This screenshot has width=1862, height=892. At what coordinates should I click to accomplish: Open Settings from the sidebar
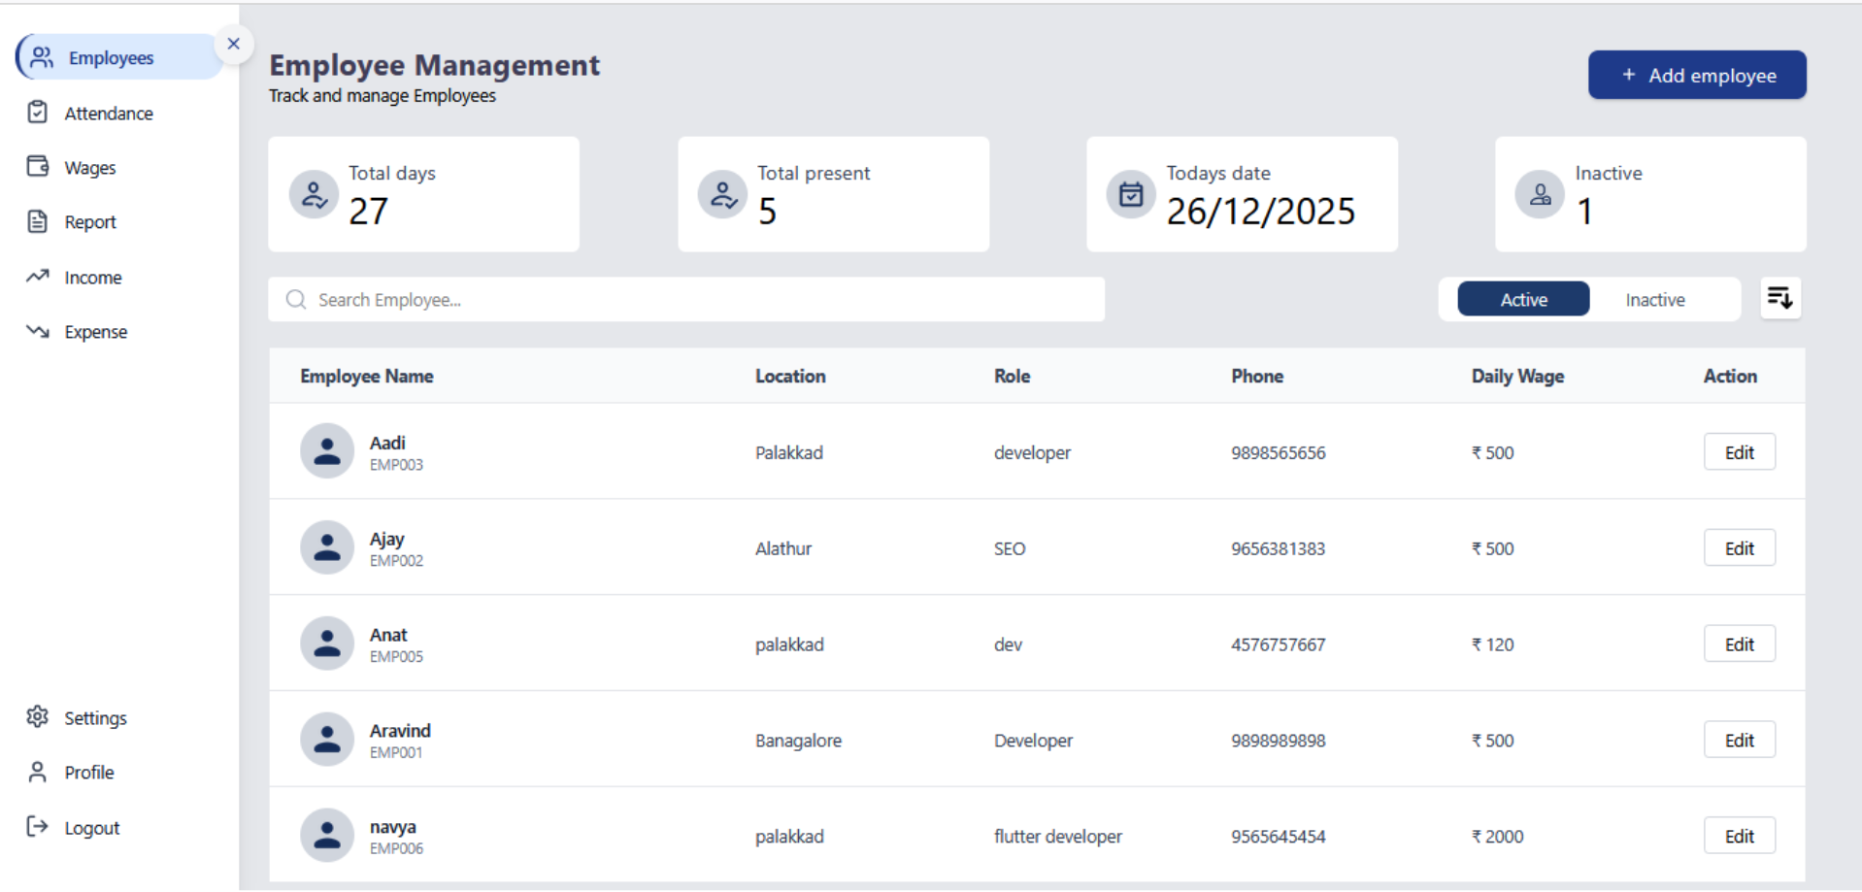(94, 718)
